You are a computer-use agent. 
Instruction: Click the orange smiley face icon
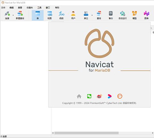point(120,96)
